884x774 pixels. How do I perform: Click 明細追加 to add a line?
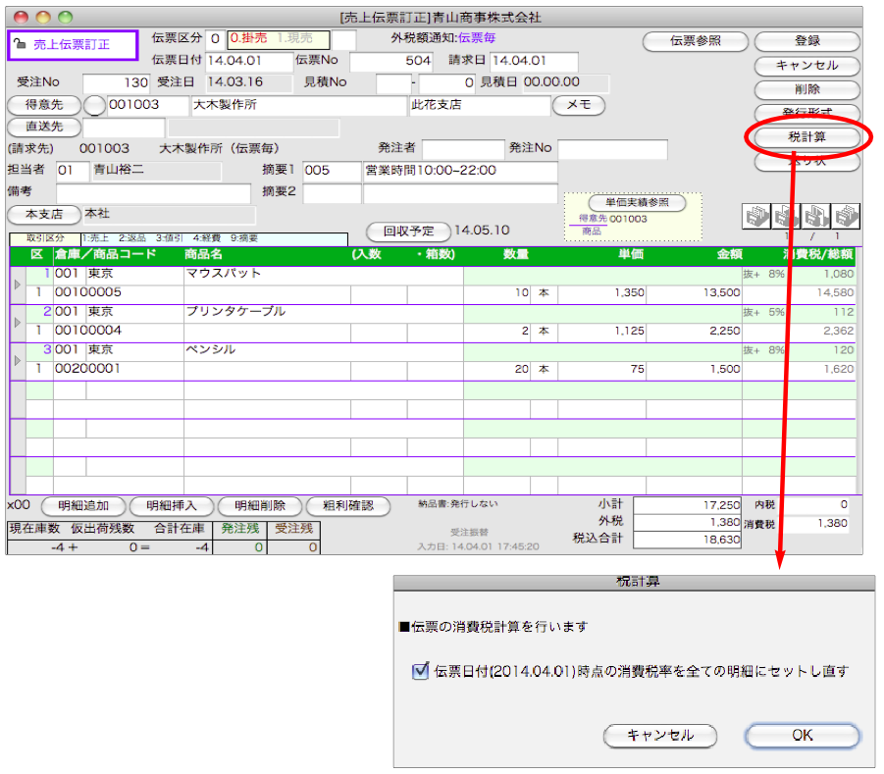83,505
